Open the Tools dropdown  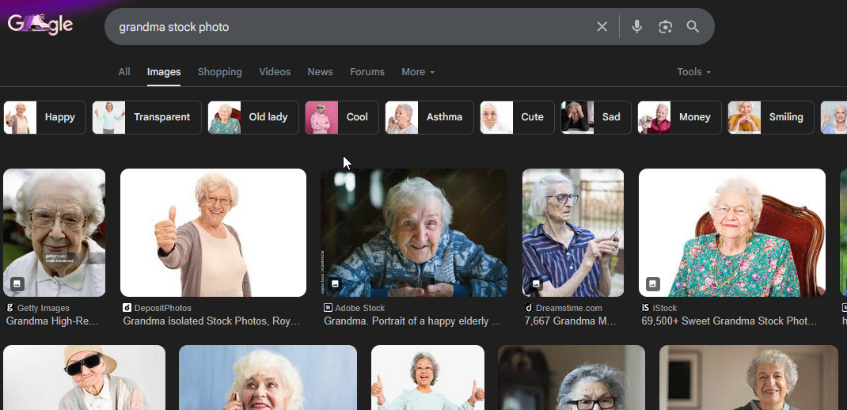coord(693,72)
